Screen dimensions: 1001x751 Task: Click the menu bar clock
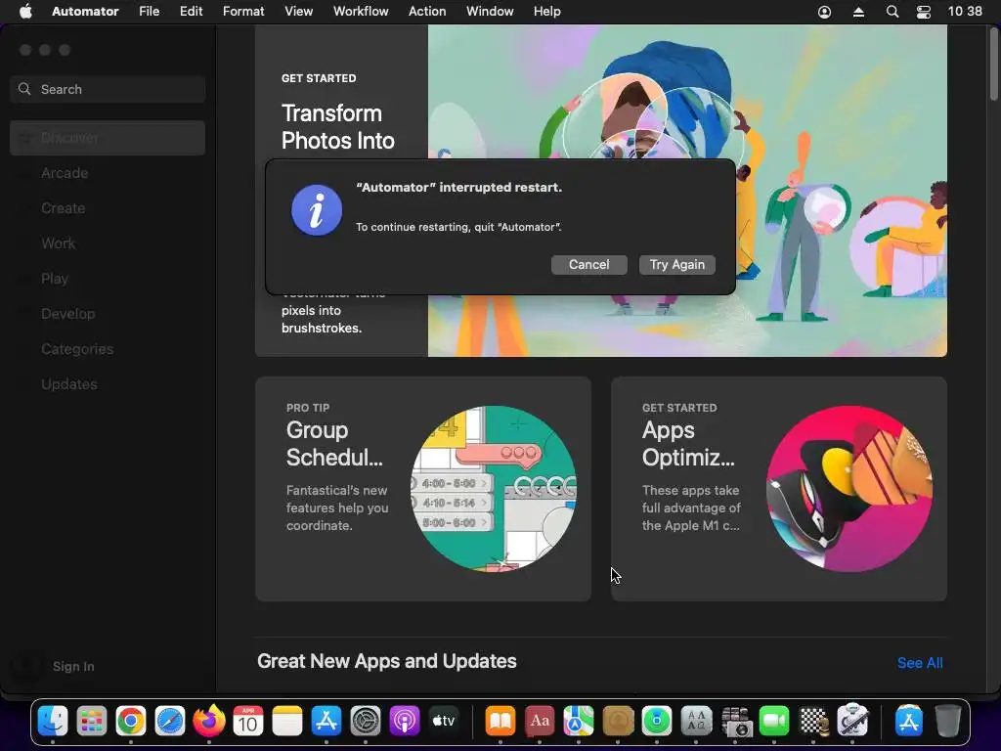click(965, 12)
